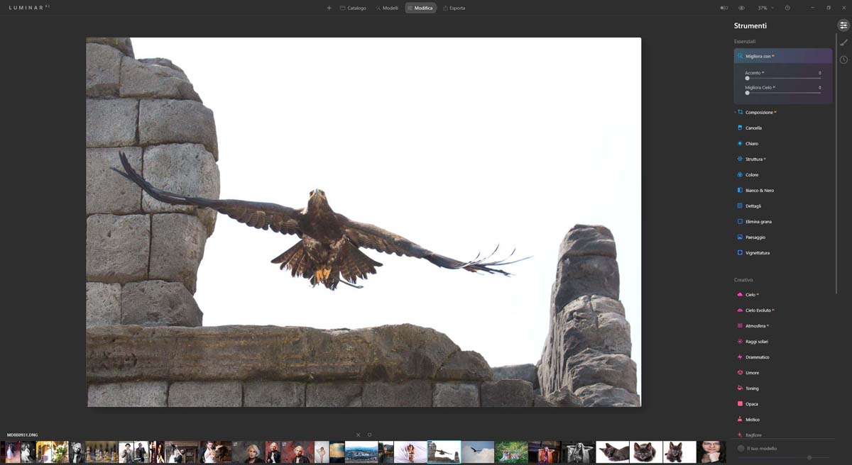Toggle the eye preview of original
852x465 pixels.
pos(741,8)
